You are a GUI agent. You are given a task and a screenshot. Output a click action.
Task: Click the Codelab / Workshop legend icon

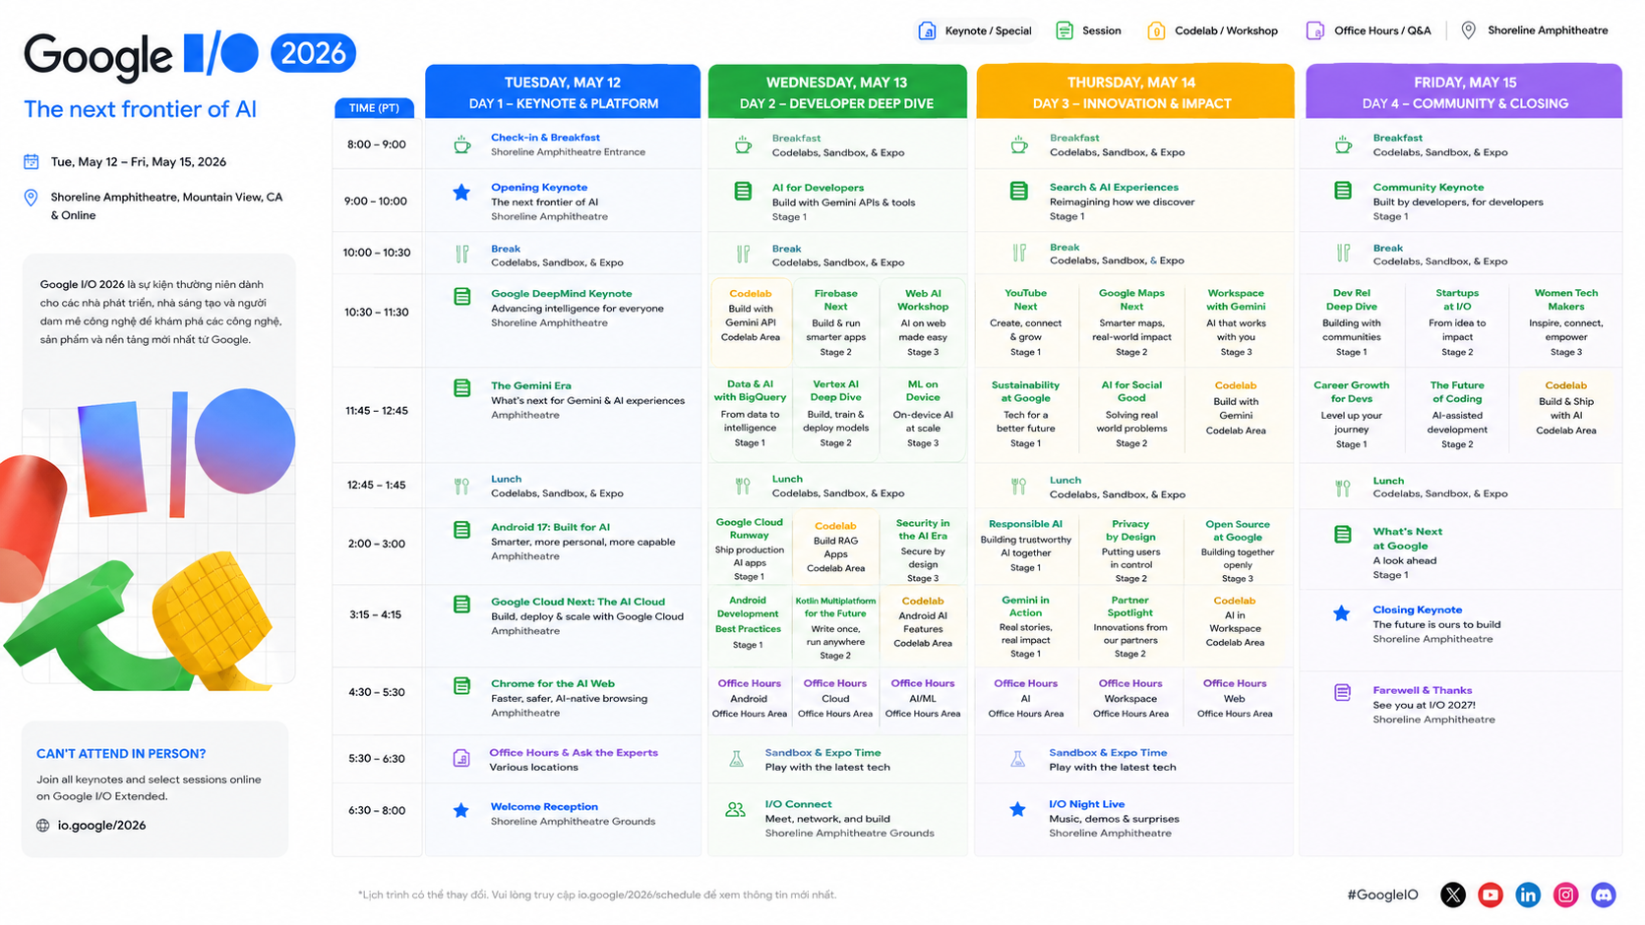[x=1156, y=30]
